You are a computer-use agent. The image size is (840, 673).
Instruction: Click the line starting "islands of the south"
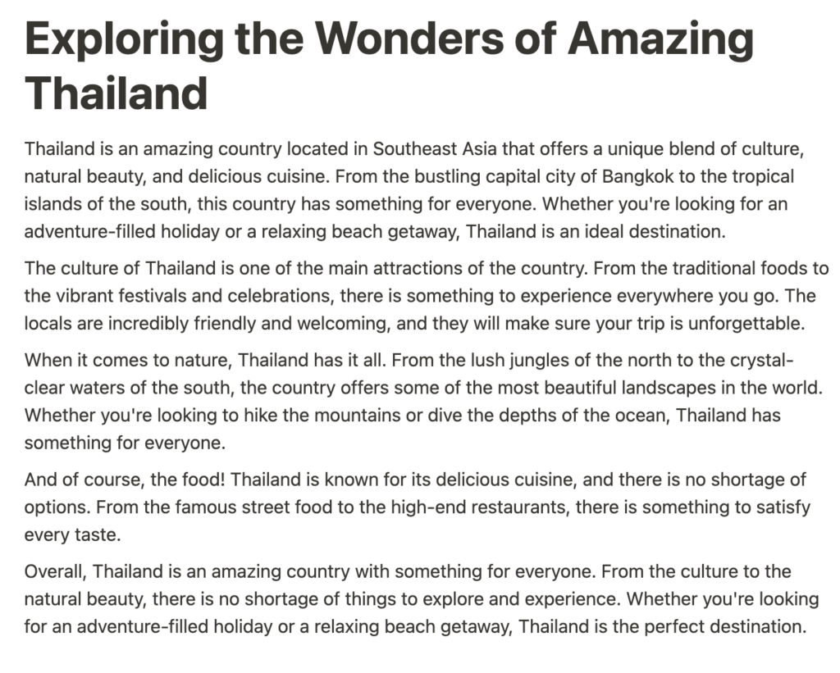[x=406, y=204]
